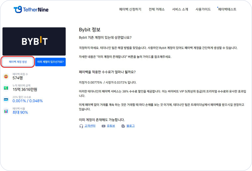Click the headset icon for 고객센터
Viewport: 252px width, 171px height.
[x=81, y=126]
